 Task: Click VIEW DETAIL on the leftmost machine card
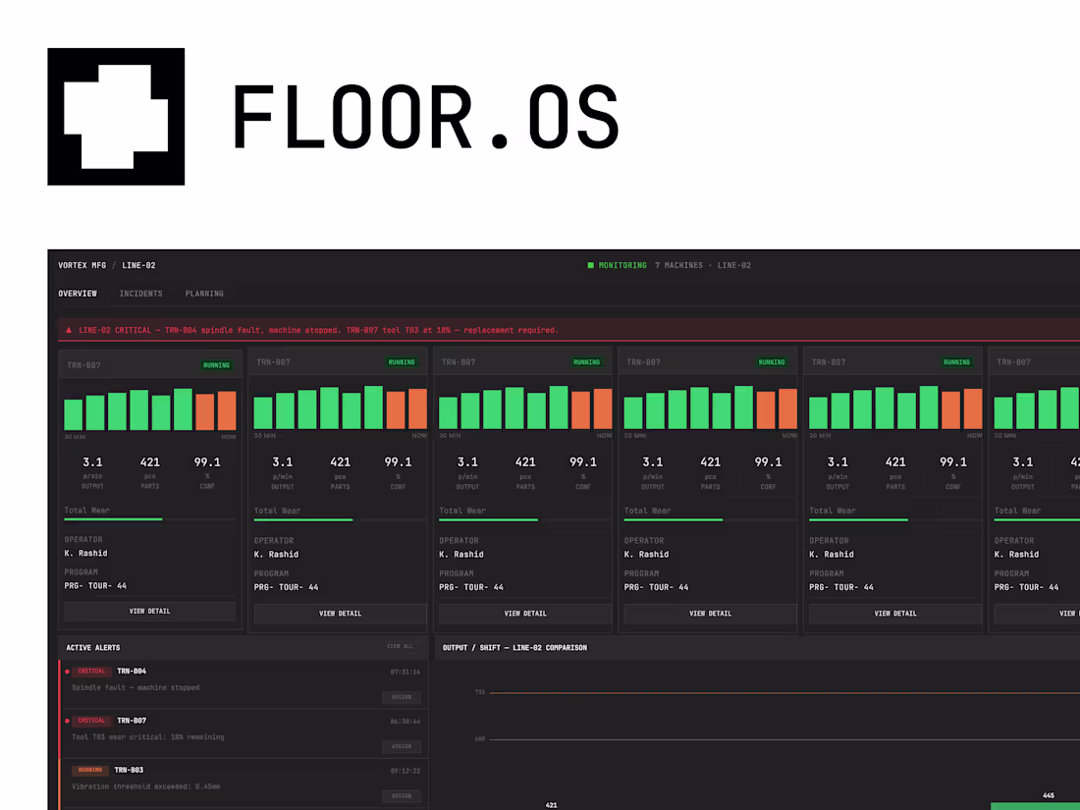click(x=149, y=611)
